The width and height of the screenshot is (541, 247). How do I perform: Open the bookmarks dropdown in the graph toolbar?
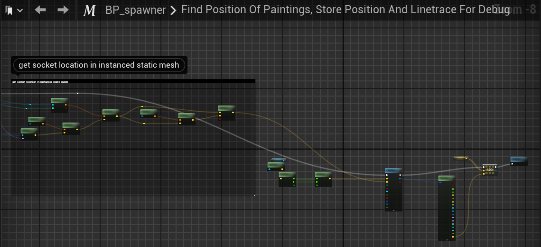point(13,10)
